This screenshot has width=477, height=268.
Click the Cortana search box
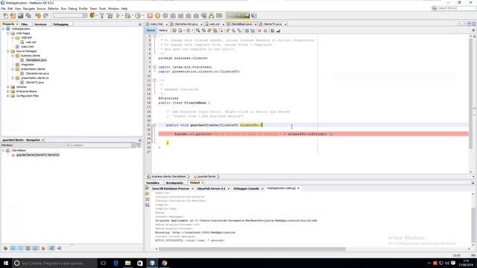coord(54,263)
